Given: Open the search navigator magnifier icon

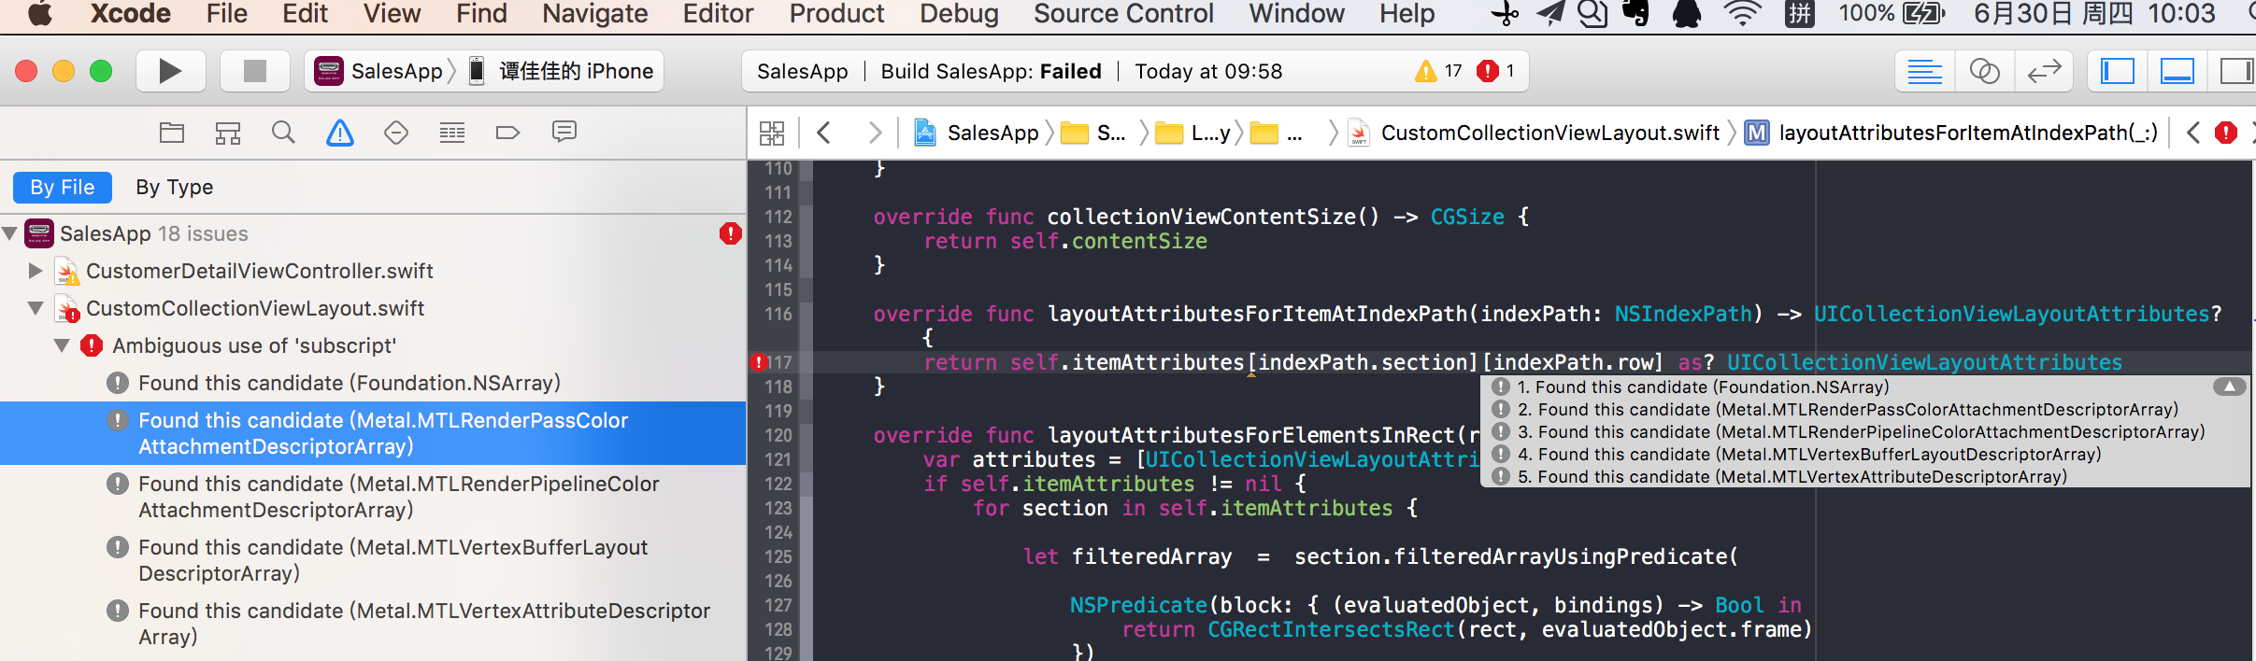Looking at the screenshot, I should [283, 133].
